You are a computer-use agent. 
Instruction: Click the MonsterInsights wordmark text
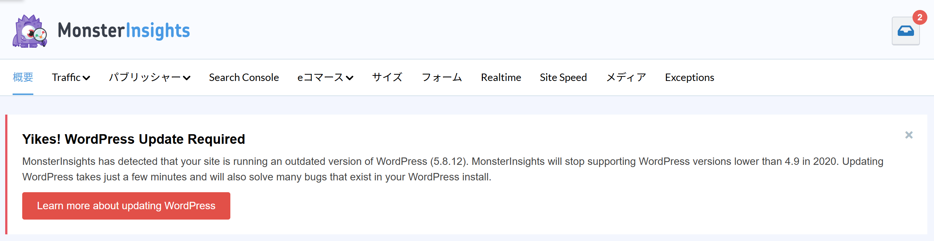(124, 31)
